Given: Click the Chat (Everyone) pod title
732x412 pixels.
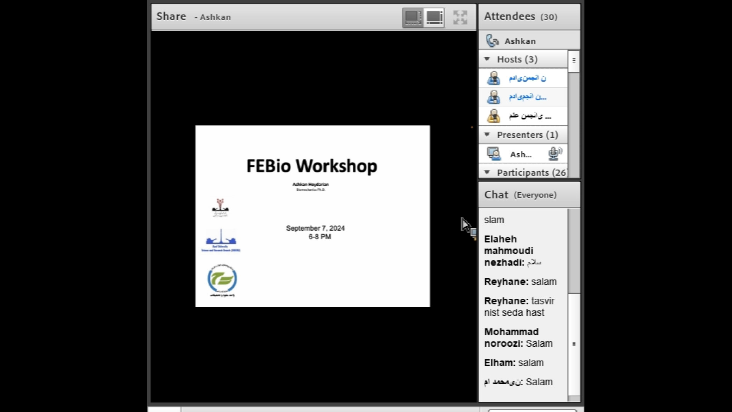Looking at the screenshot, I should 520,195.
